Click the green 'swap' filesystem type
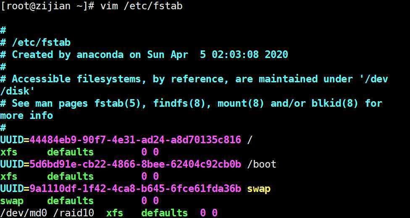This screenshot has width=410, height=218. point(11,201)
